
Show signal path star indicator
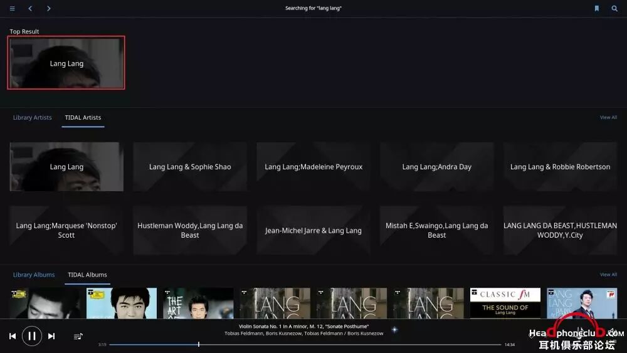point(394,330)
